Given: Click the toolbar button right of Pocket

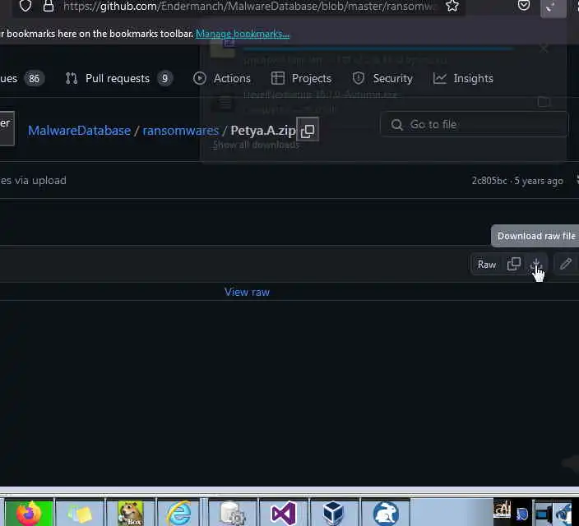Looking at the screenshot, I should pos(554,7).
